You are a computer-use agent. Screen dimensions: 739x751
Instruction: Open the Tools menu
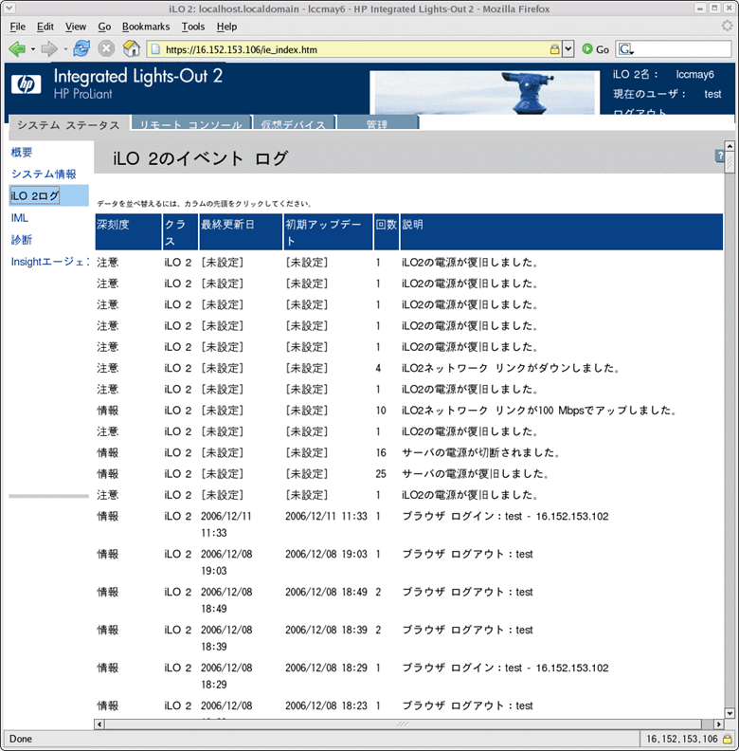(x=193, y=27)
